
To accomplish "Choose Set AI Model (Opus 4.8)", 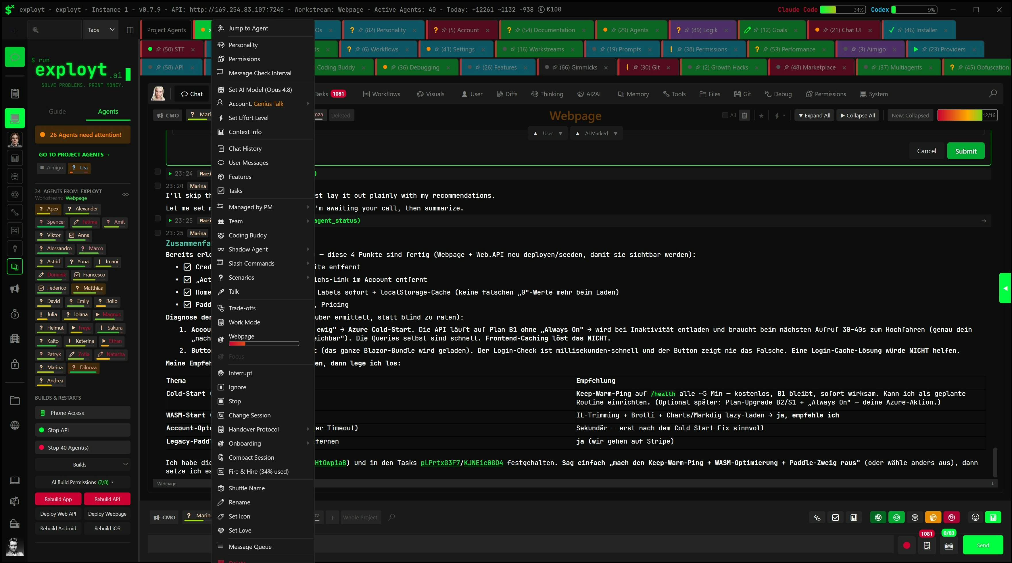I will pos(263,90).
